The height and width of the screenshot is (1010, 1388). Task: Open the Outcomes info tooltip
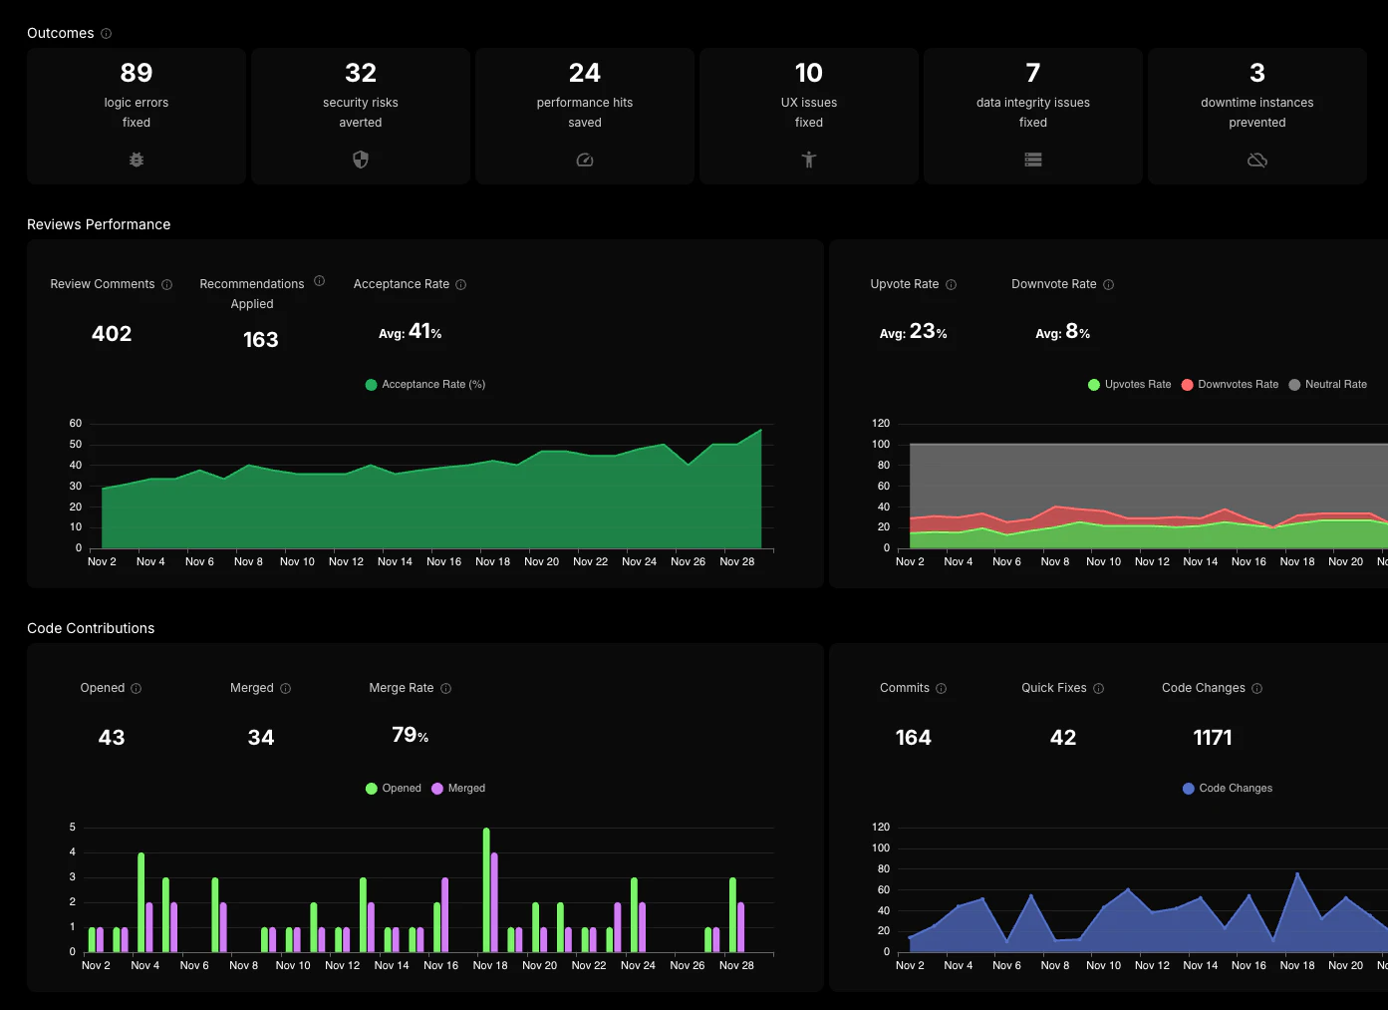[109, 33]
